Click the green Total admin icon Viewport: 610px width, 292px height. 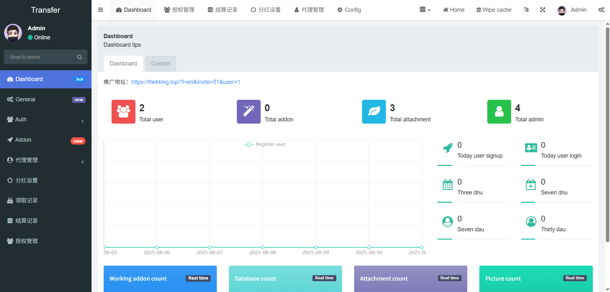[x=499, y=112]
